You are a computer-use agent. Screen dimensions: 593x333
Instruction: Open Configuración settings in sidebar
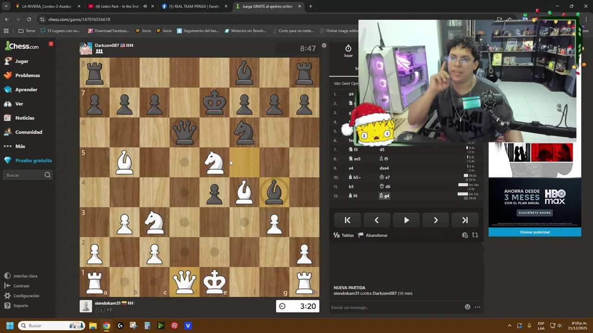point(22,296)
